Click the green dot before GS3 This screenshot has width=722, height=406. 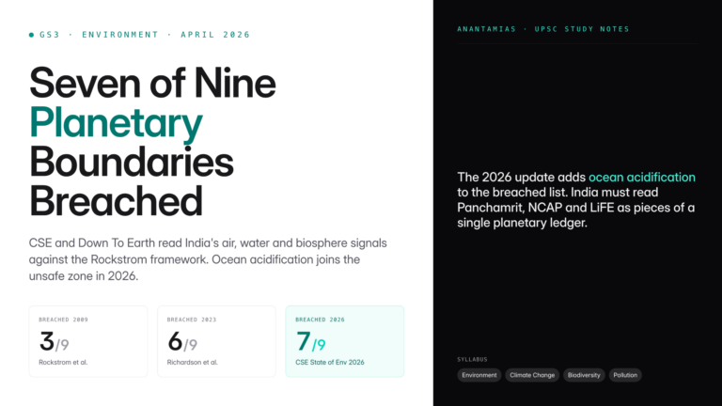click(x=31, y=35)
